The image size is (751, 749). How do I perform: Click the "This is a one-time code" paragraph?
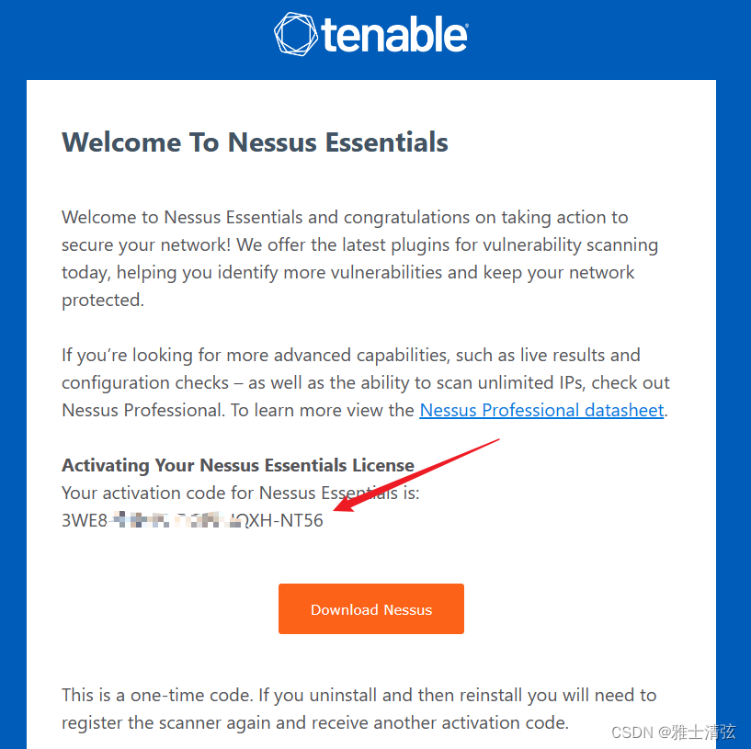[358, 709]
